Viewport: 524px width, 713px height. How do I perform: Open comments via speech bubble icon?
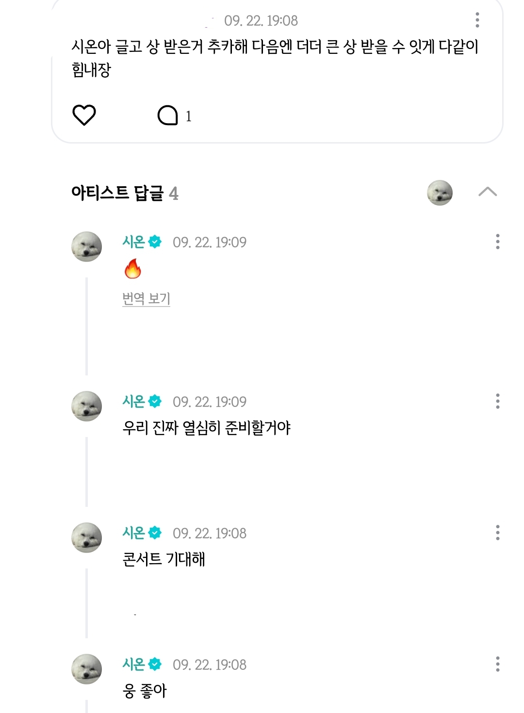click(168, 116)
